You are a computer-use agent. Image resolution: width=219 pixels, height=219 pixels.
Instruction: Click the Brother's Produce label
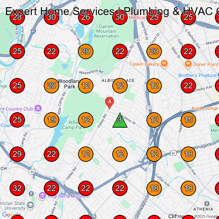click(x=197, y=75)
